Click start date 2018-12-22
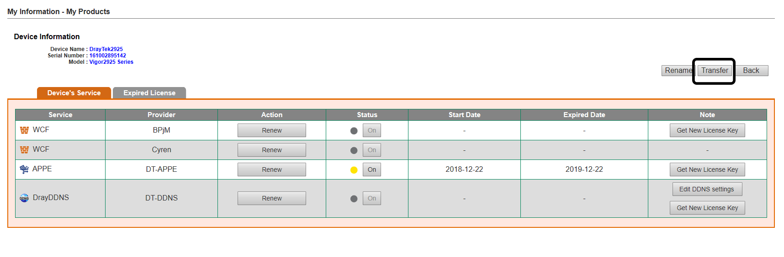 (x=464, y=170)
